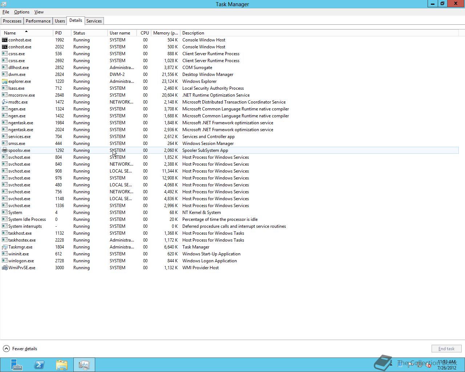Sort by the PID column header
Screen dimensions: 465x372
pyautogui.click(x=62, y=33)
